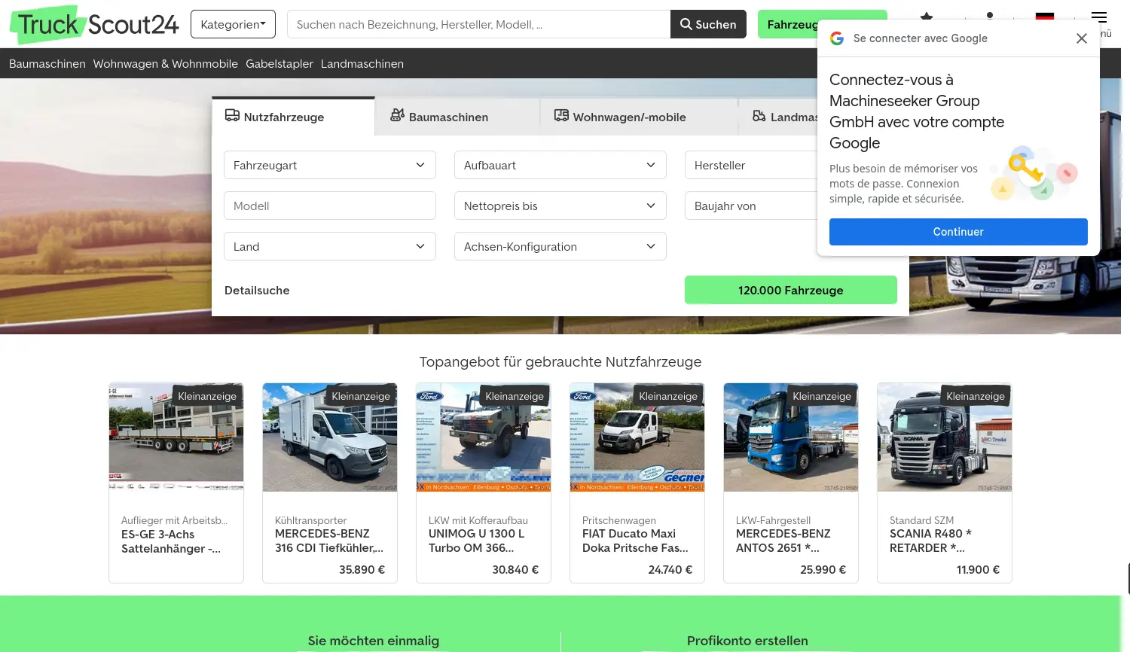
Task: Click the 120.000 Fahrzeuge button
Action: (791, 290)
